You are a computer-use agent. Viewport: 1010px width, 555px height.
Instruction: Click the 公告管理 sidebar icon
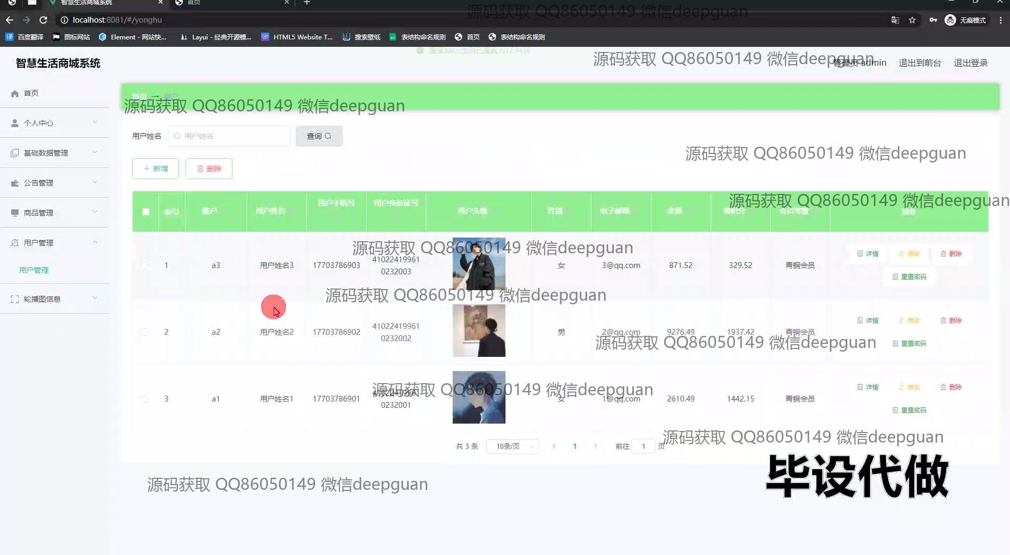(x=15, y=183)
